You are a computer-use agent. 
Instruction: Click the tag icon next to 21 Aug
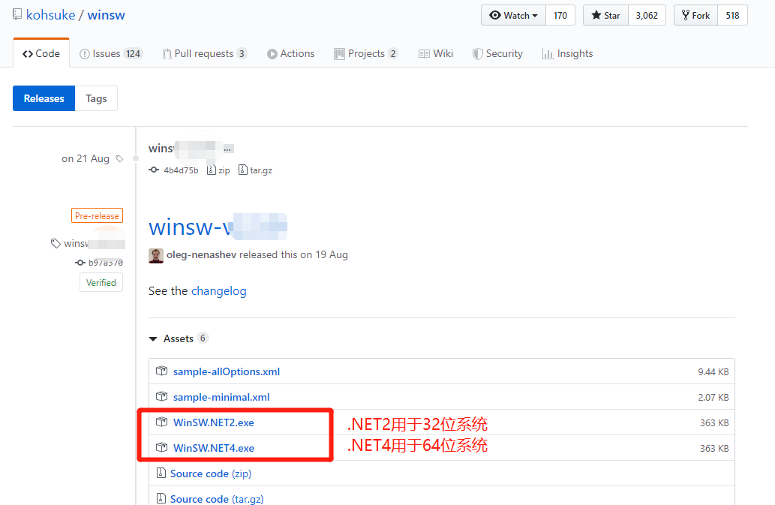[119, 158]
